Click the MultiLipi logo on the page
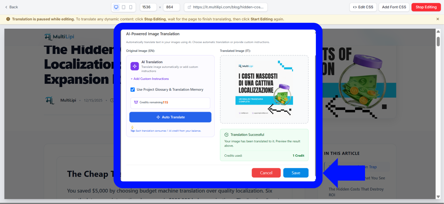444x204 pixels. tap(59, 37)
